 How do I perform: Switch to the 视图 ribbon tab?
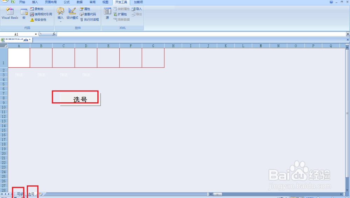click(105, 2)
